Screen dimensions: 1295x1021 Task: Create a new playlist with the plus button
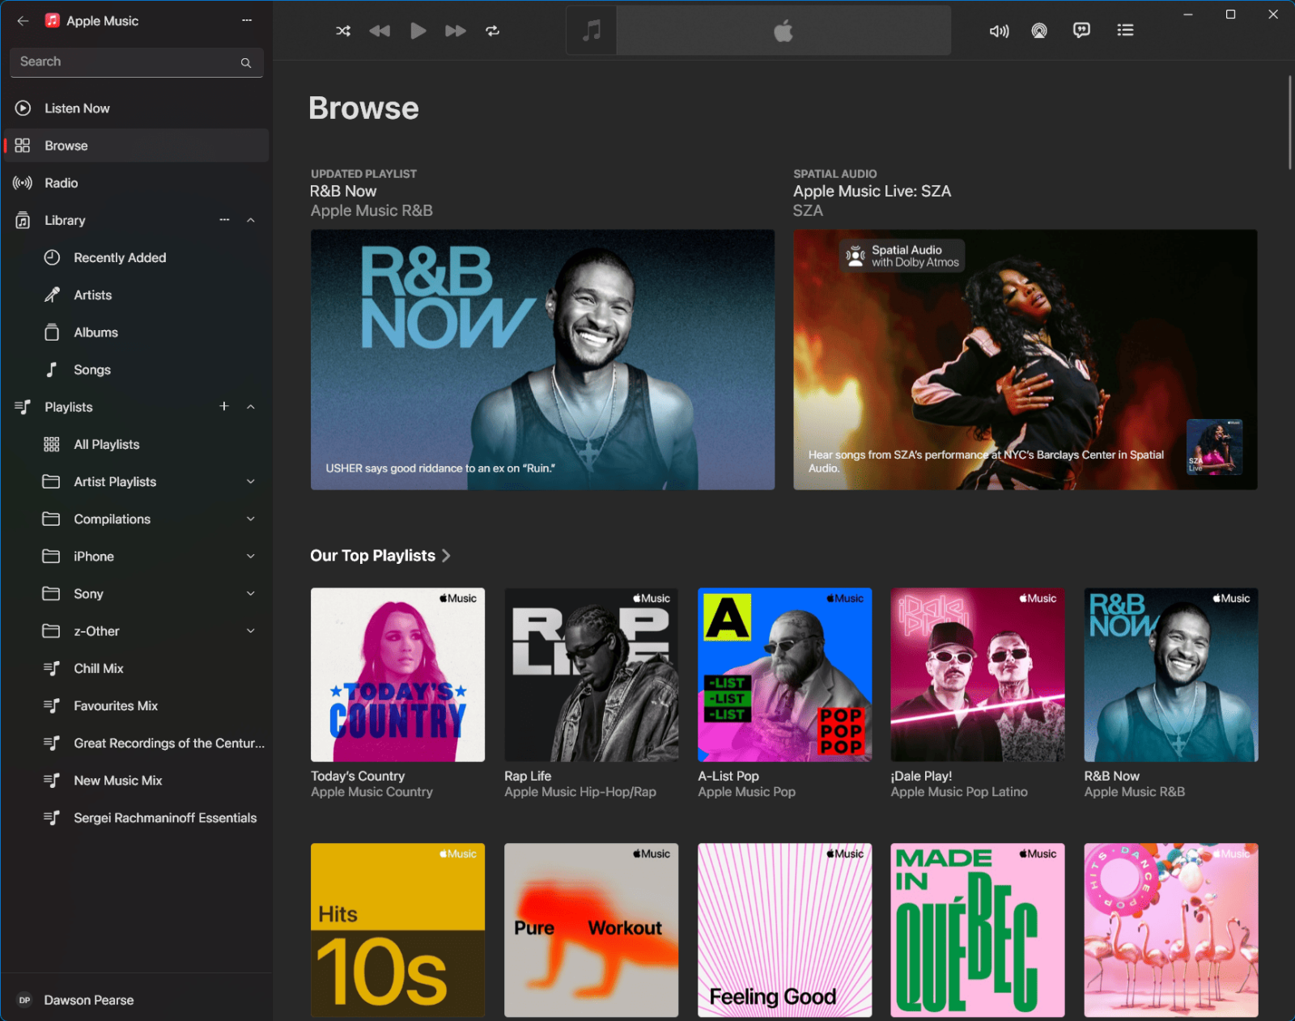pyautogui.click(x=224, y=407)
